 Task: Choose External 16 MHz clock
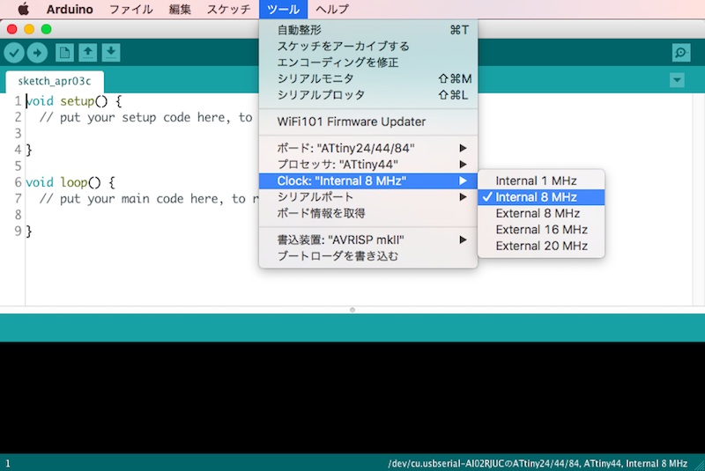[541, 230]
